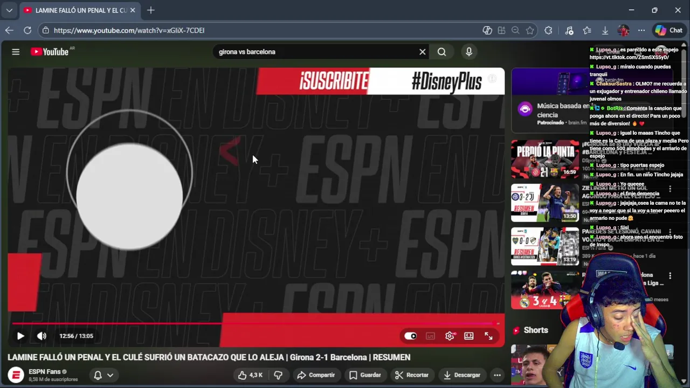Reload the page

(27, 31)
